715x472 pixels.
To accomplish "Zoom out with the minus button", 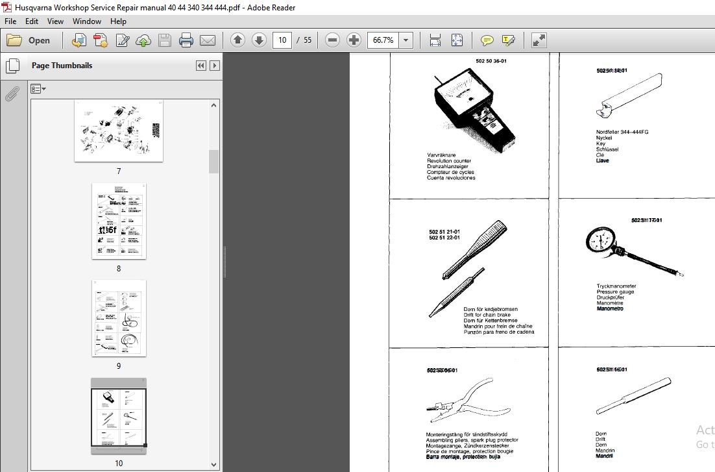I will coord(332,40).
